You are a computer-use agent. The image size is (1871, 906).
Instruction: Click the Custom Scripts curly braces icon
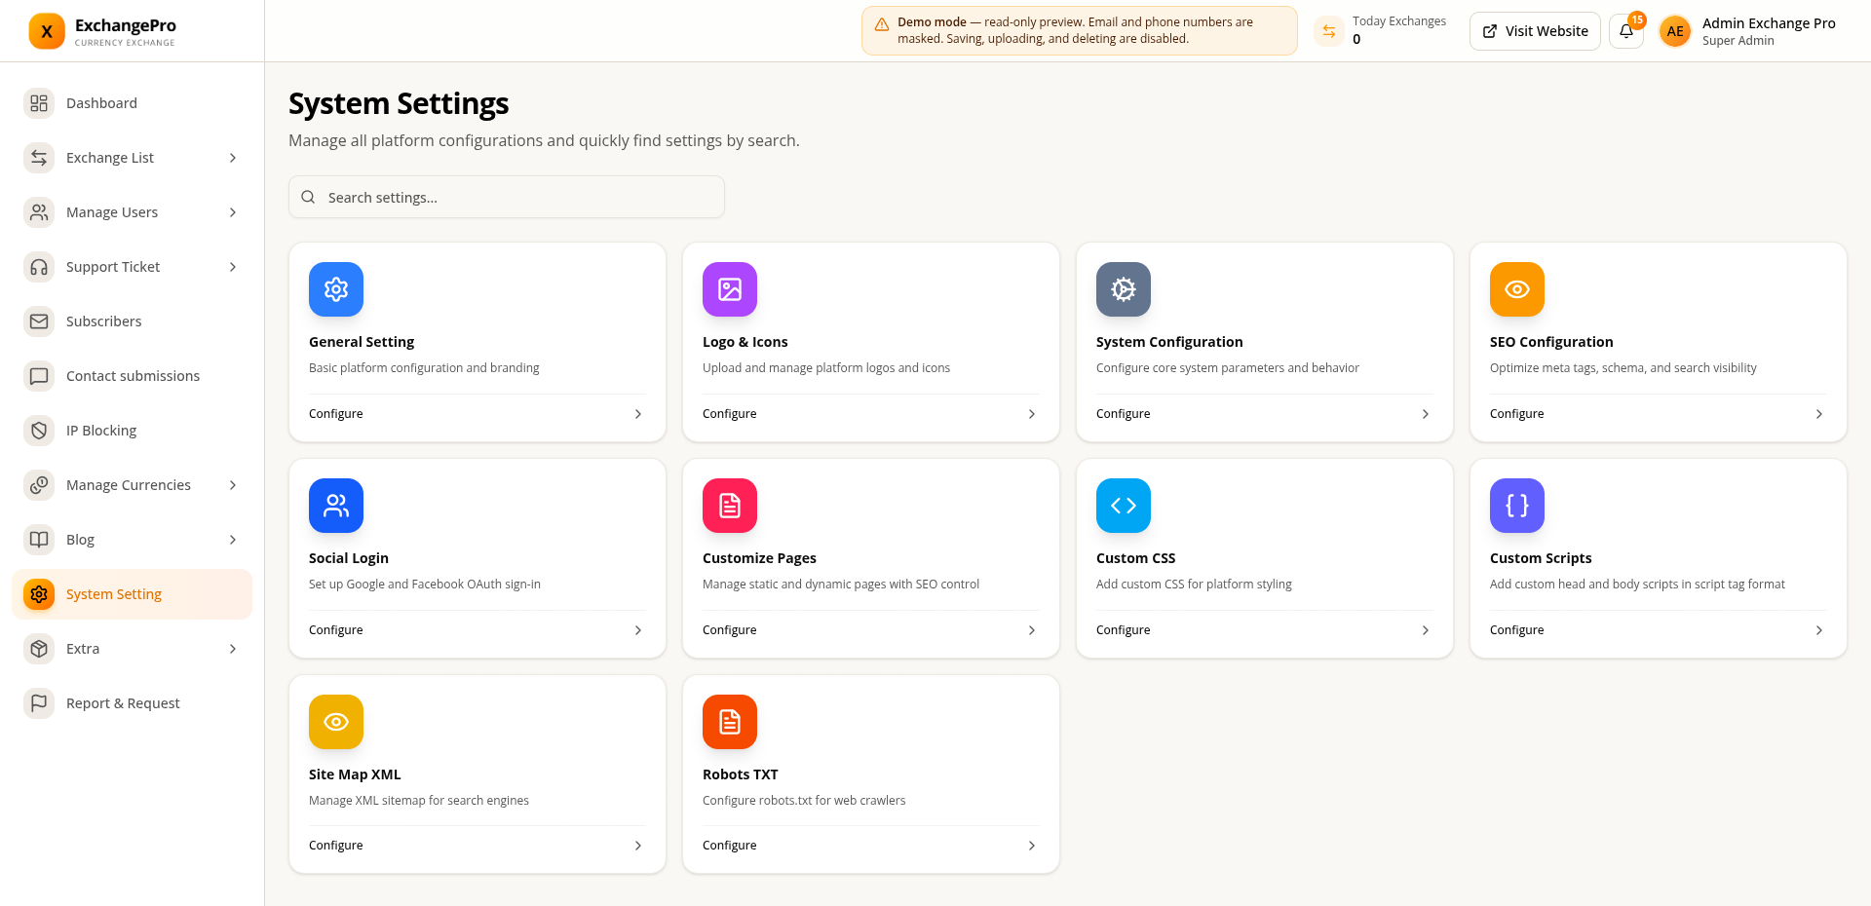[1517, 506]
